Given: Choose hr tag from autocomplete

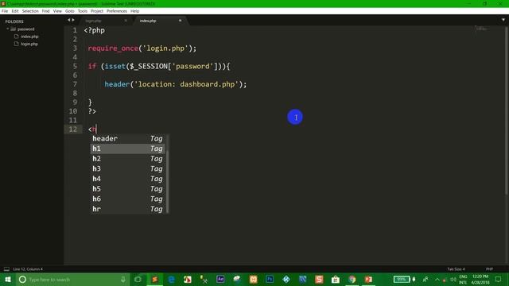Looking at the screenshot, I should [127, 209].
